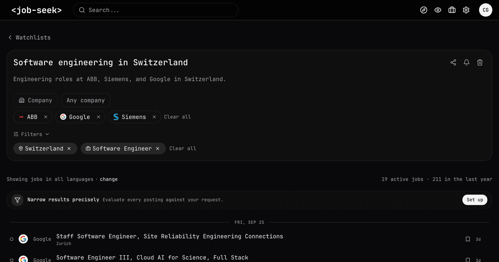Screen dimensions: 499x262
Task: Remove the Google company chip
Action: 99,117
